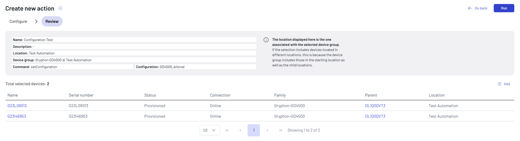Click the Status column header
The width and height of the screenshot is (520, 141).
coord(150,95)
